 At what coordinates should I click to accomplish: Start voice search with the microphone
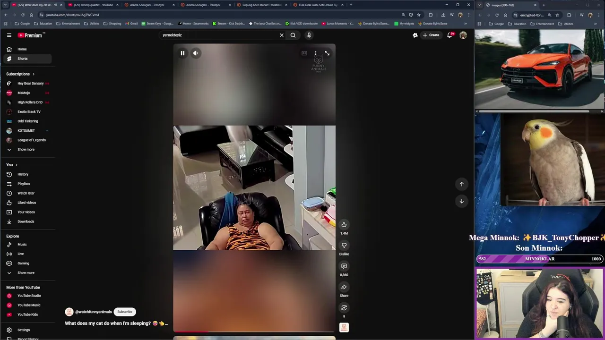point(309,35)
